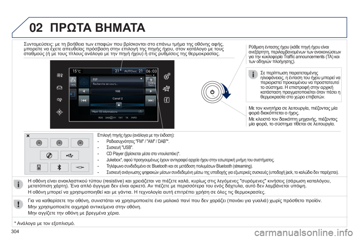Select the Bluetooth streaming source icon

click(59, 167)
